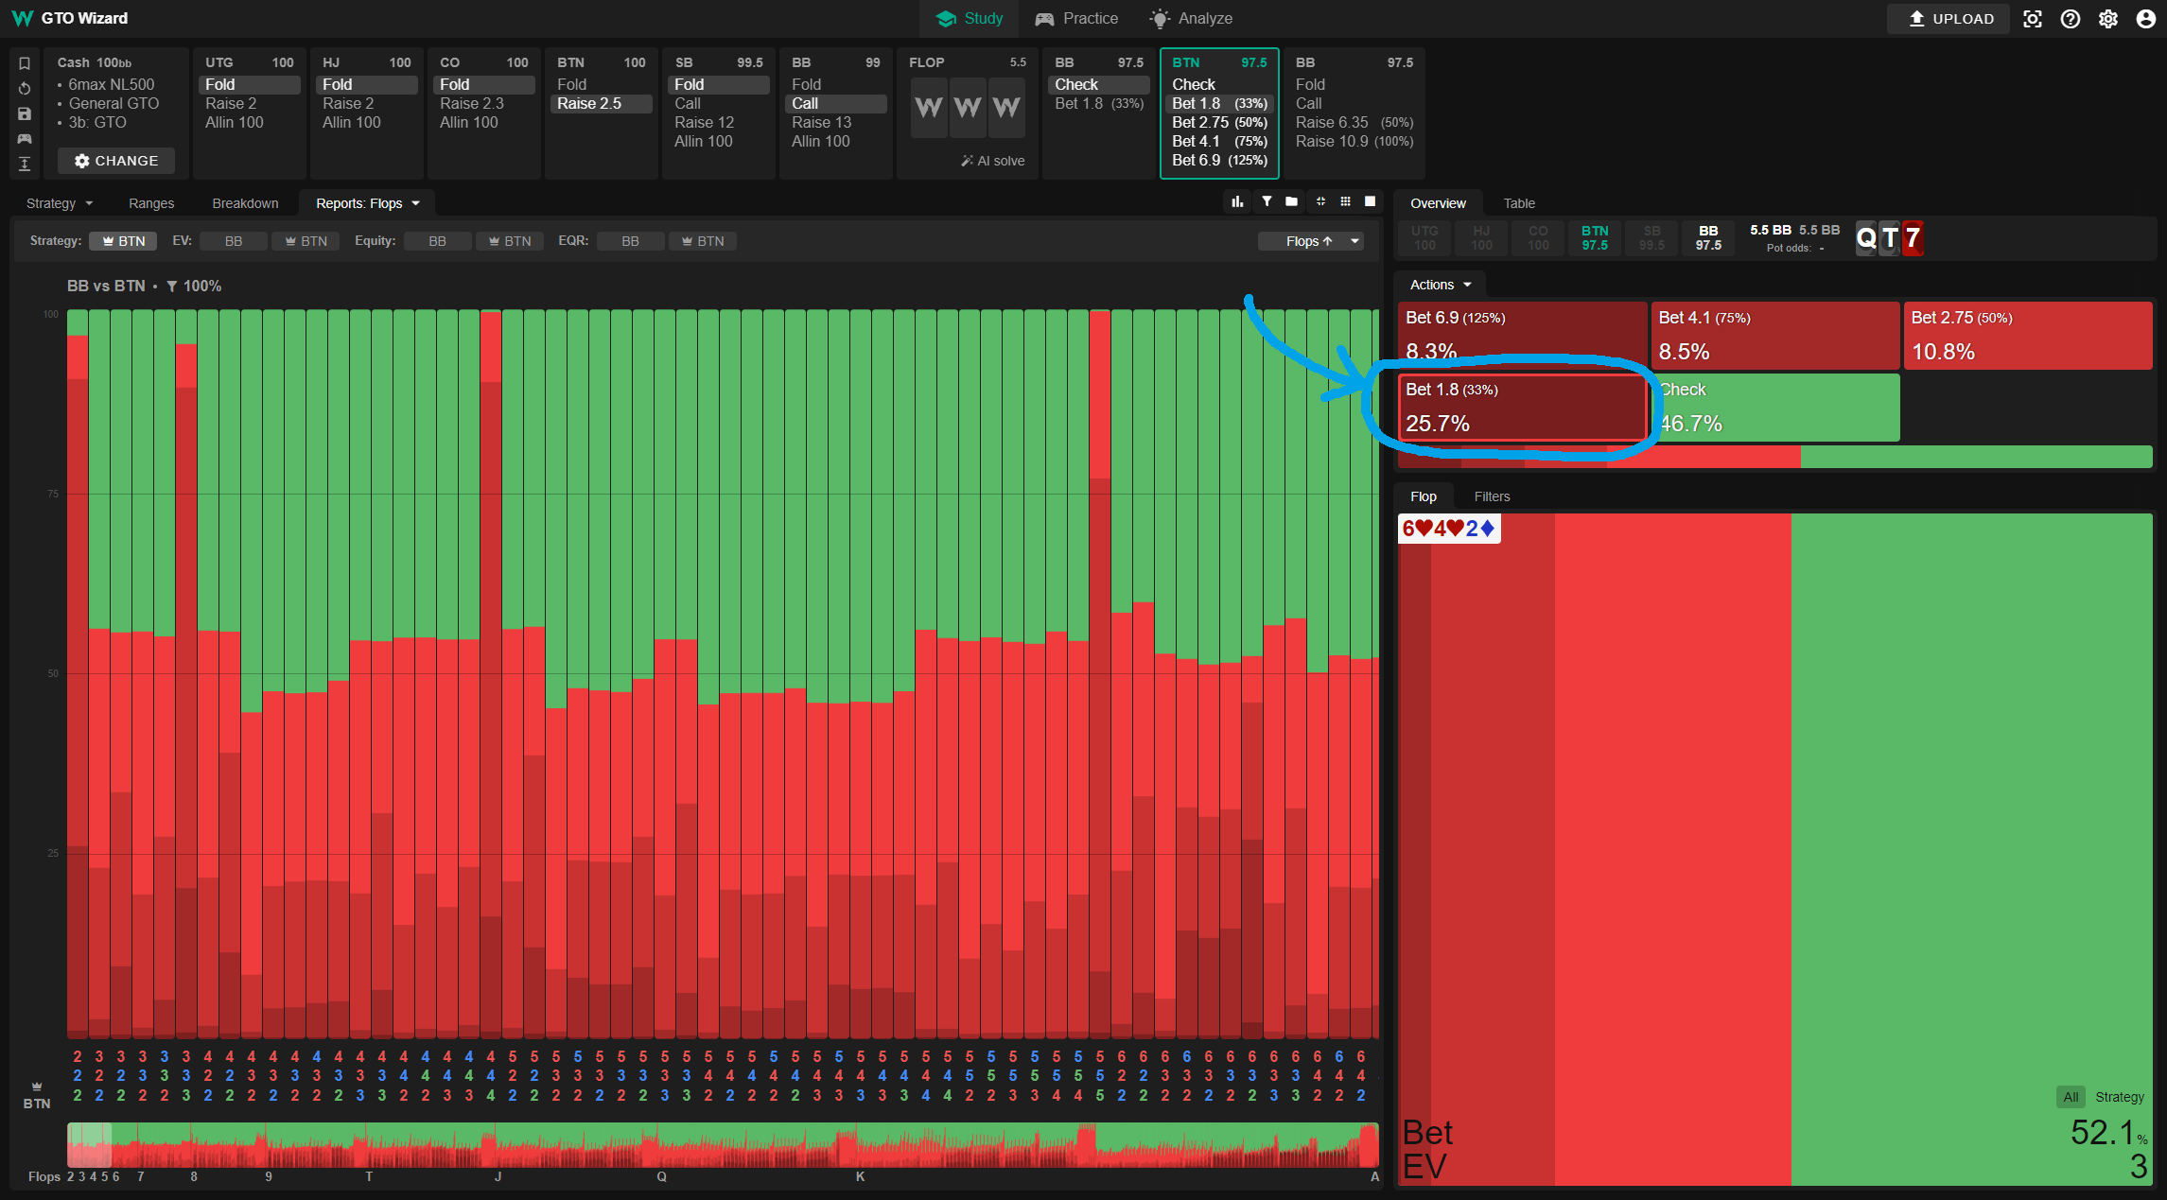2167x1200 pixels.
Task: Switch to the Filters tab
Action: (x=1492, y=496)
